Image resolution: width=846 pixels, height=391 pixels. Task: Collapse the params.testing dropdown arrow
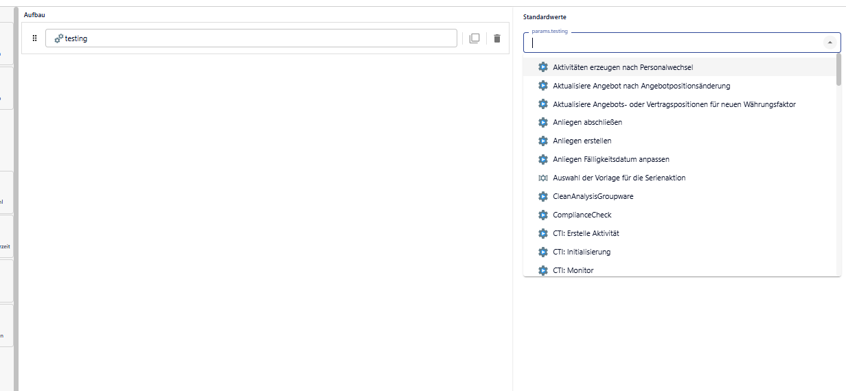(x=830, y=43)
